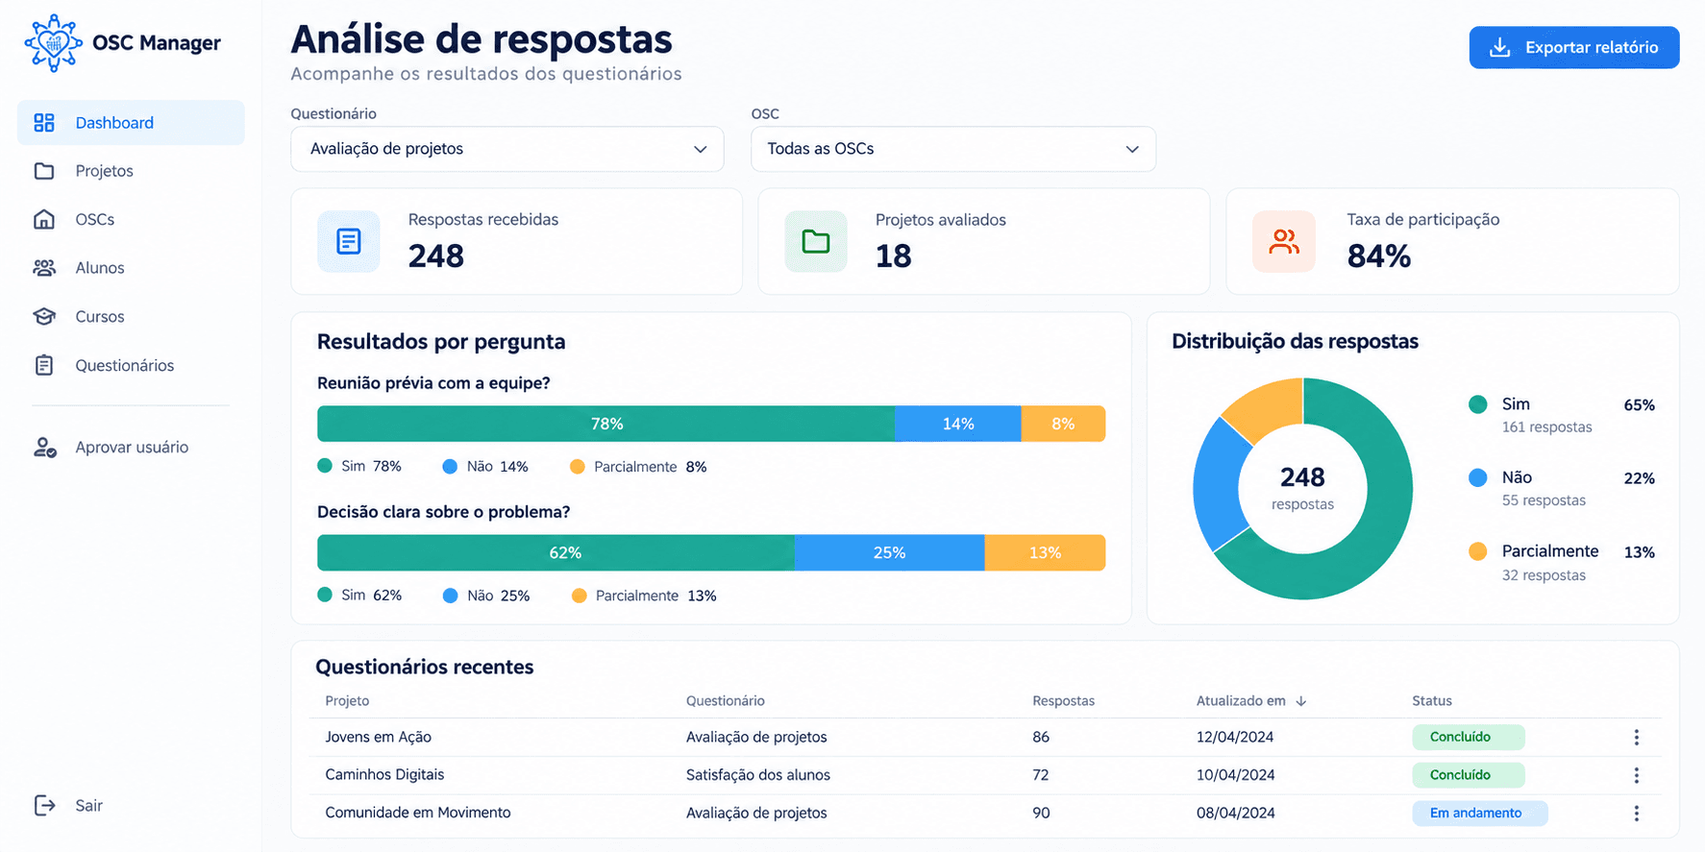Click Sair to log out
1705x852 pixels.
[x=88, y=805]
